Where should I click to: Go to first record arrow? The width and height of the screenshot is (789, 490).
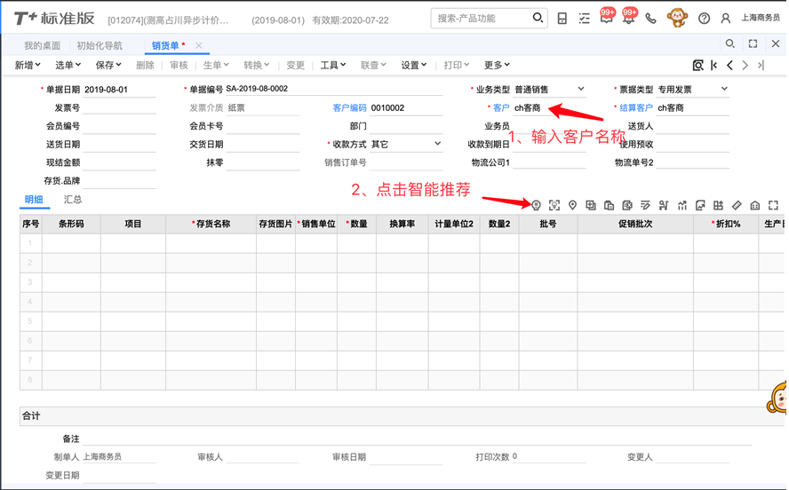point(714,66)
